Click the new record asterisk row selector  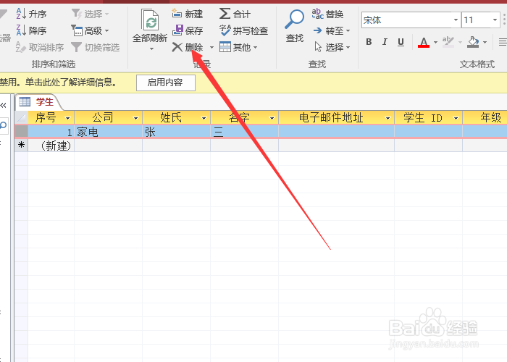(21, 145)
